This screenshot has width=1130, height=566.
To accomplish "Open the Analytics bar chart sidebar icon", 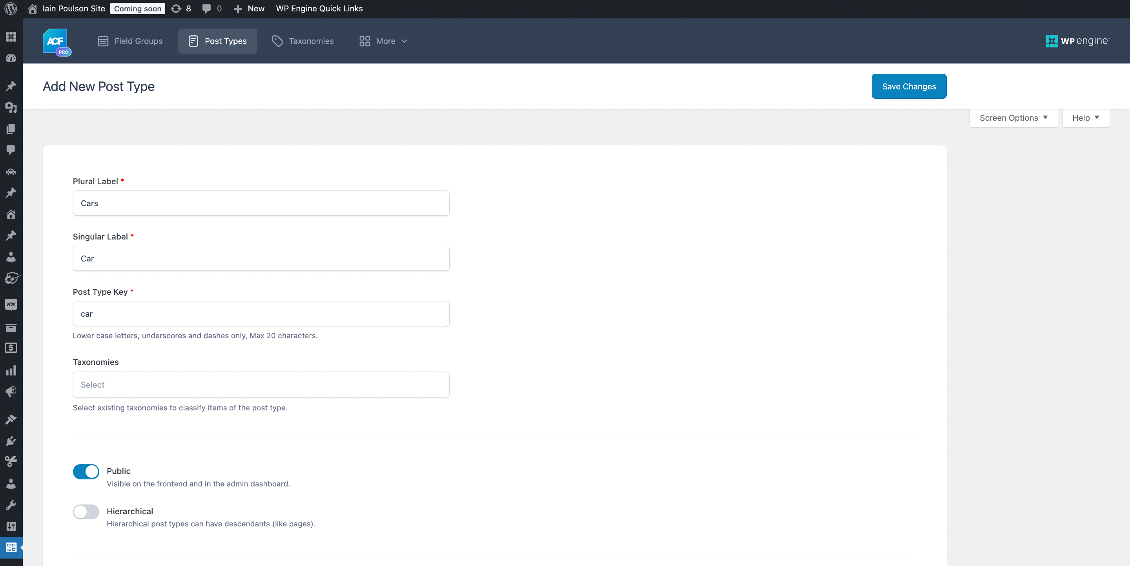I will pos(11,370).
